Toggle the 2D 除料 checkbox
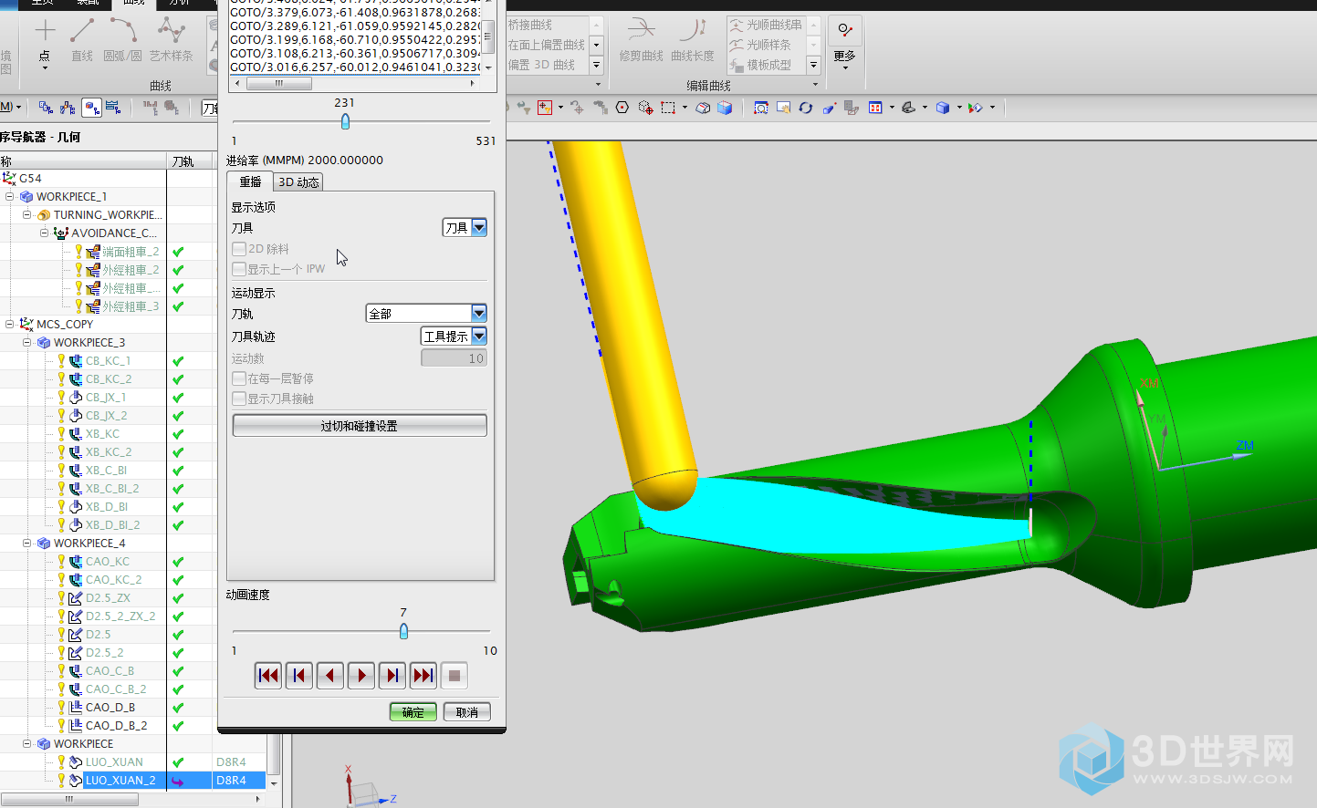 point(239,248)
